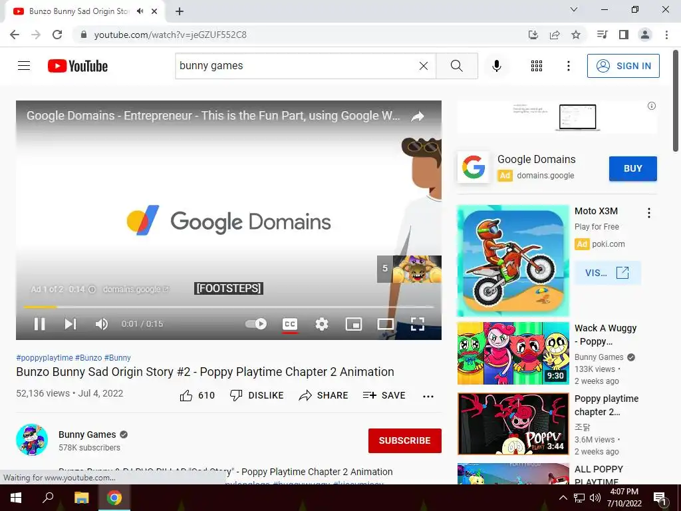Open more actions ellipsis under the video
Screen dimensions: 681x511
428,396
